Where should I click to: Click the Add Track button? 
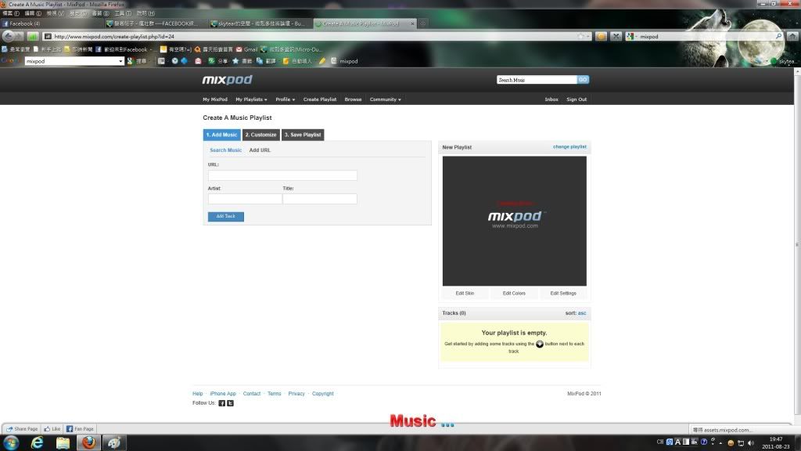[226, 217]
